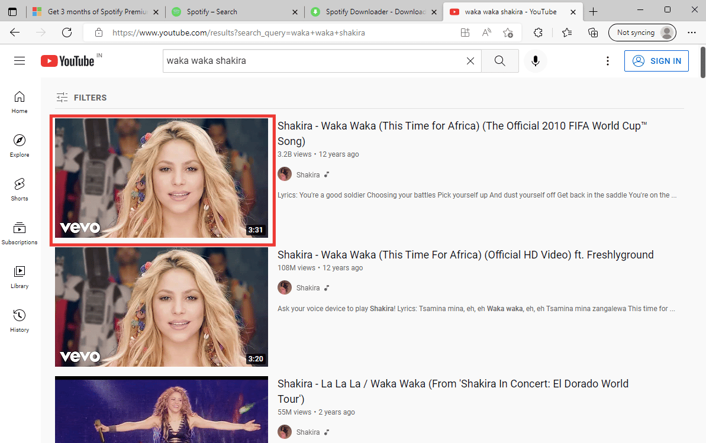The height and width of the screenshot is (443, 706).
Task: Open the Official HD Video ft. Freshlyground title
Action: (466, 255)
